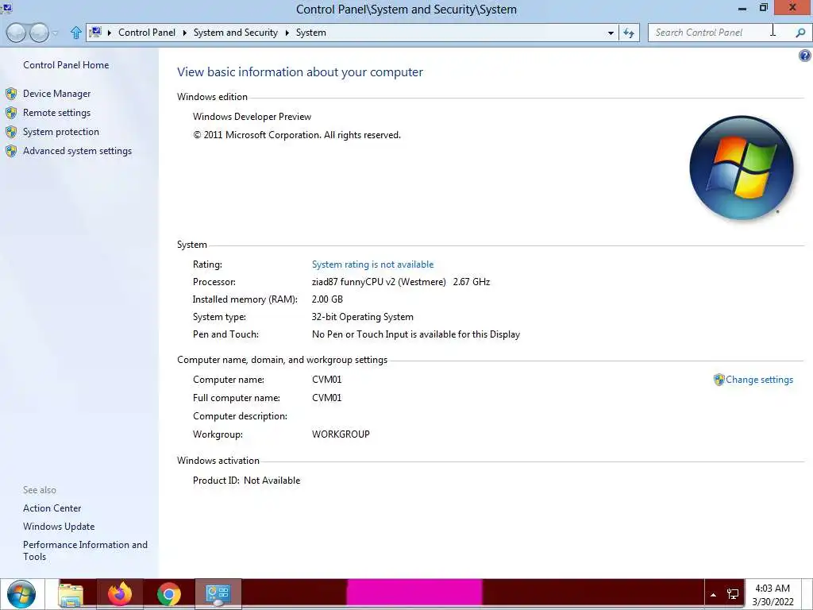
Task: Expand arrow before Control Panel breadcrumb
Action: pyautogui.click(x=110, y=33)
